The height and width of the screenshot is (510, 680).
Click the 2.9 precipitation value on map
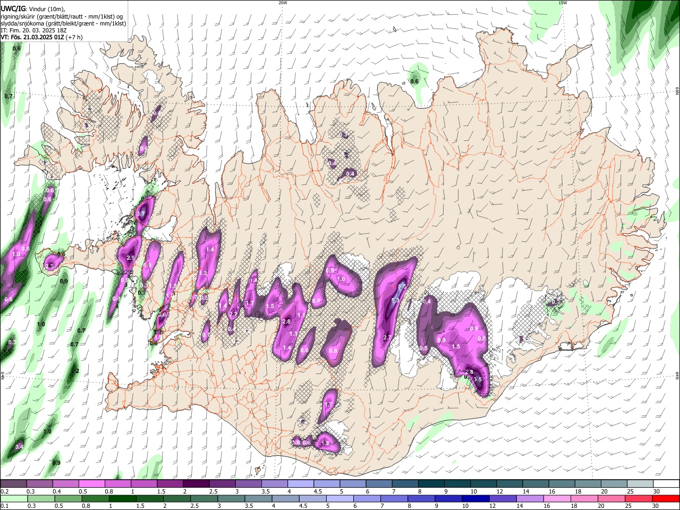click(x=131, y=258)
